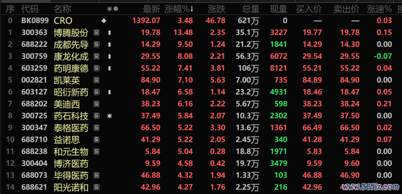Click the R badge next to 益诺思

(x=96, y=139)
